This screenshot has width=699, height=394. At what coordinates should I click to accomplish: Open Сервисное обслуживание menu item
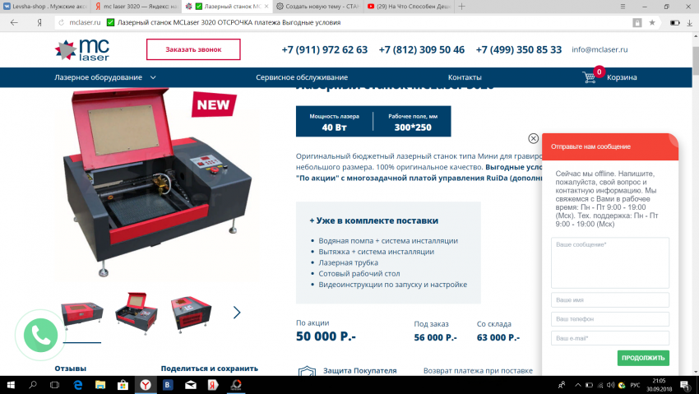tap(302, 77)
